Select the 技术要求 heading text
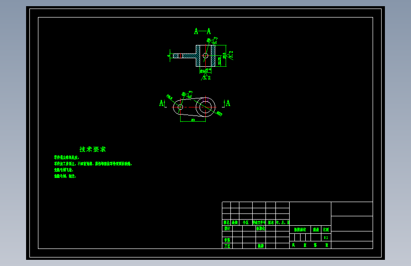 92,149
